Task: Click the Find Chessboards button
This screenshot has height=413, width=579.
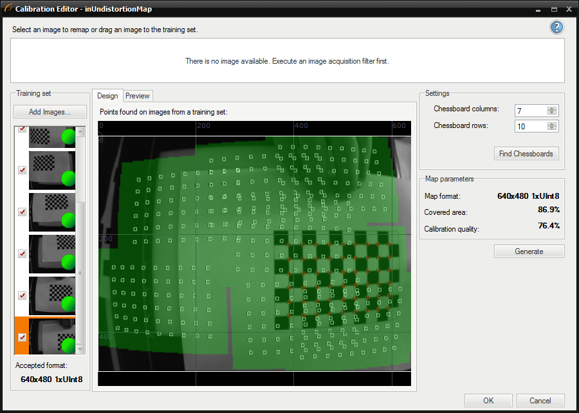Action: [x=526, y=154]
